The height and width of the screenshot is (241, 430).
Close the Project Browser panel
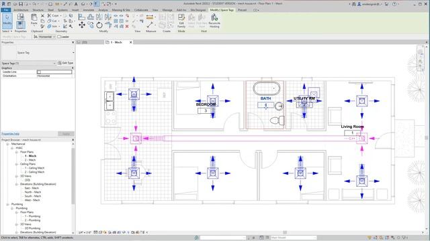pos(73,140)
